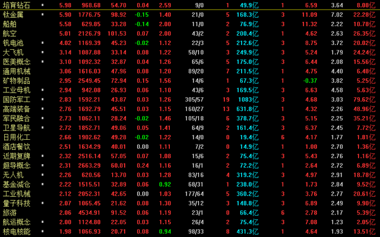This screenshot has height=237, width=380.
Task: Select the 79.62亿 amount for 国防军工
Action: click(x=364, y=100)
